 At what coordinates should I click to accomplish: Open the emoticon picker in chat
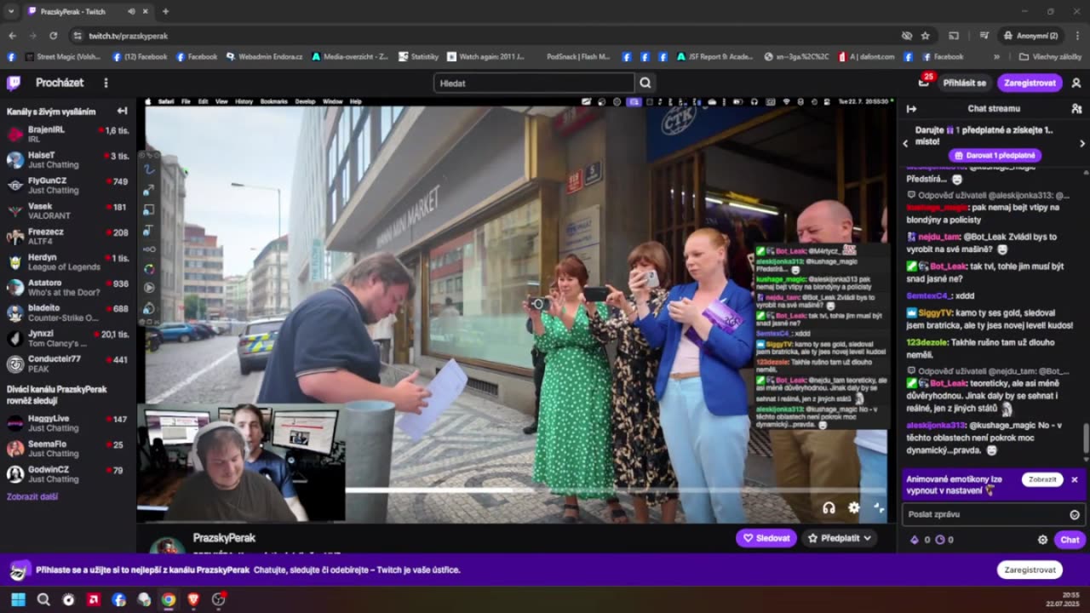pos(1075,514)
